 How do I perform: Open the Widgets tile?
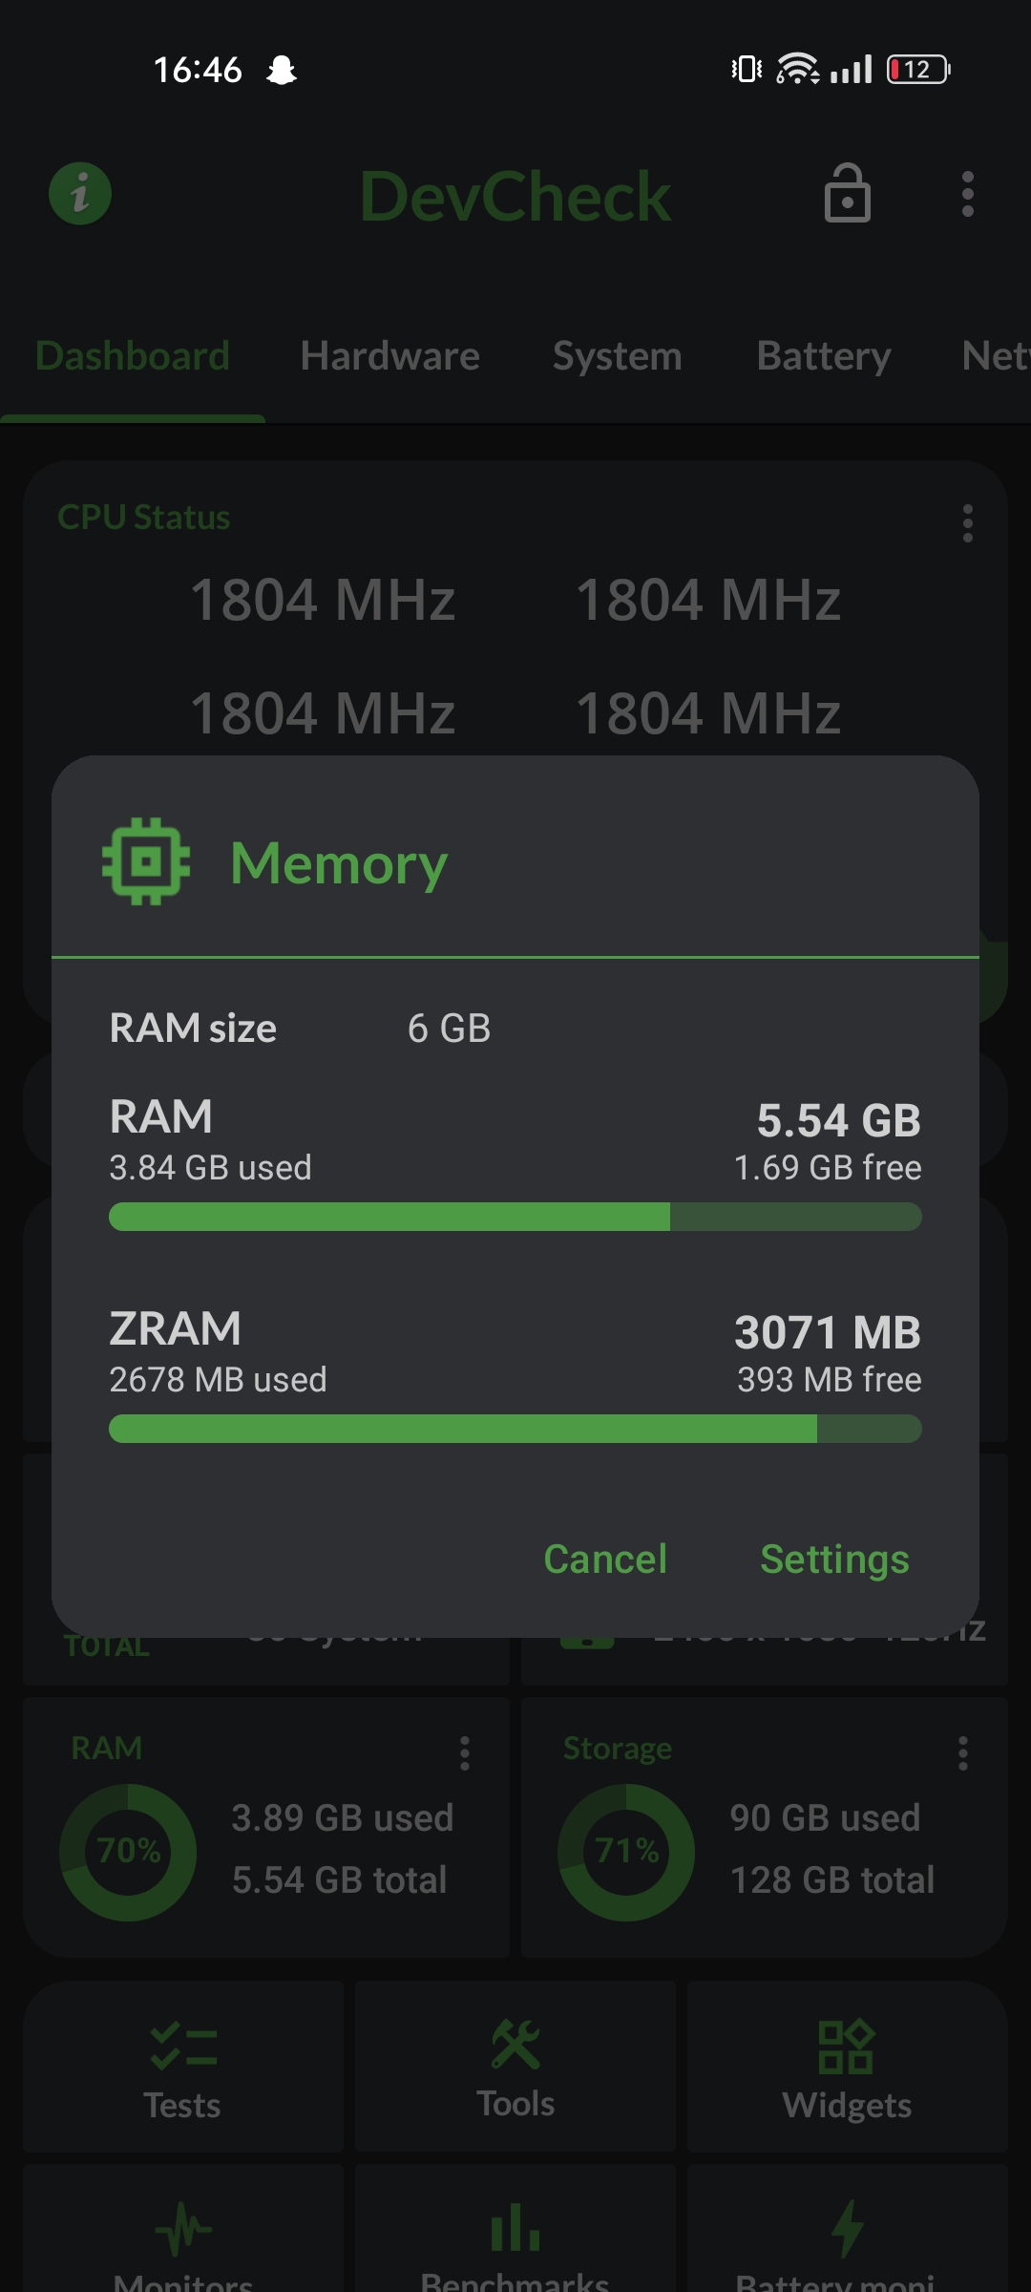[847, 2068]
